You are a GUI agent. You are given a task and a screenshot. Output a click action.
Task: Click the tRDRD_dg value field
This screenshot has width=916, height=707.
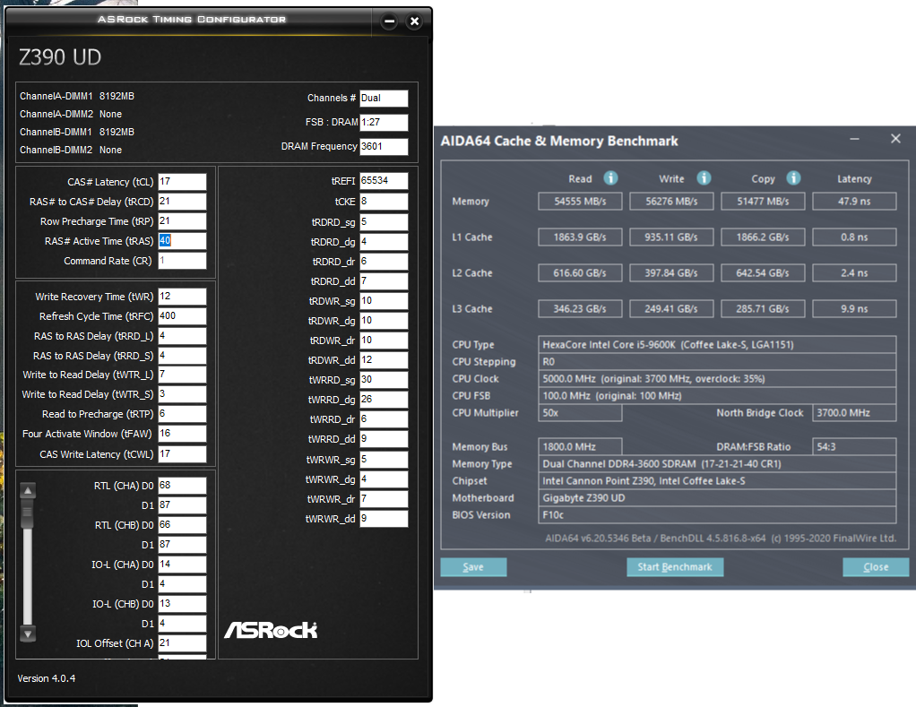pyautogui.click(x=384, y=242)
